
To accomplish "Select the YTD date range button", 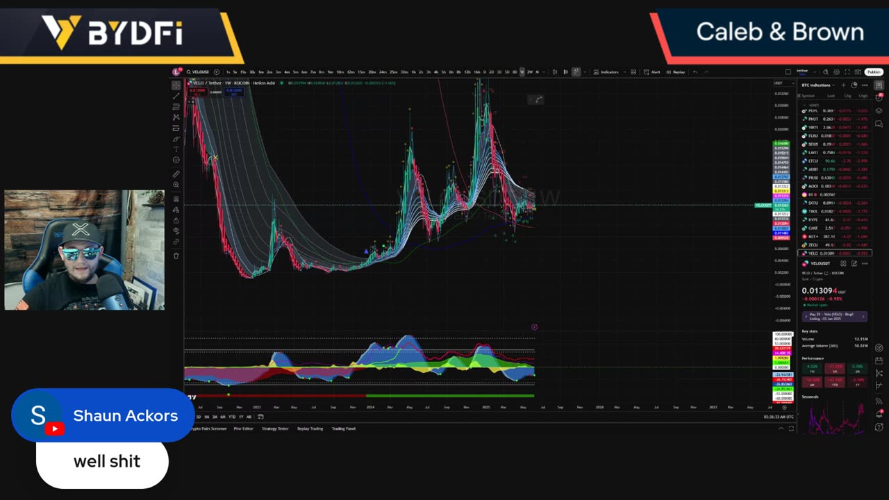I will pyautogui.click(x=232, y=417).
